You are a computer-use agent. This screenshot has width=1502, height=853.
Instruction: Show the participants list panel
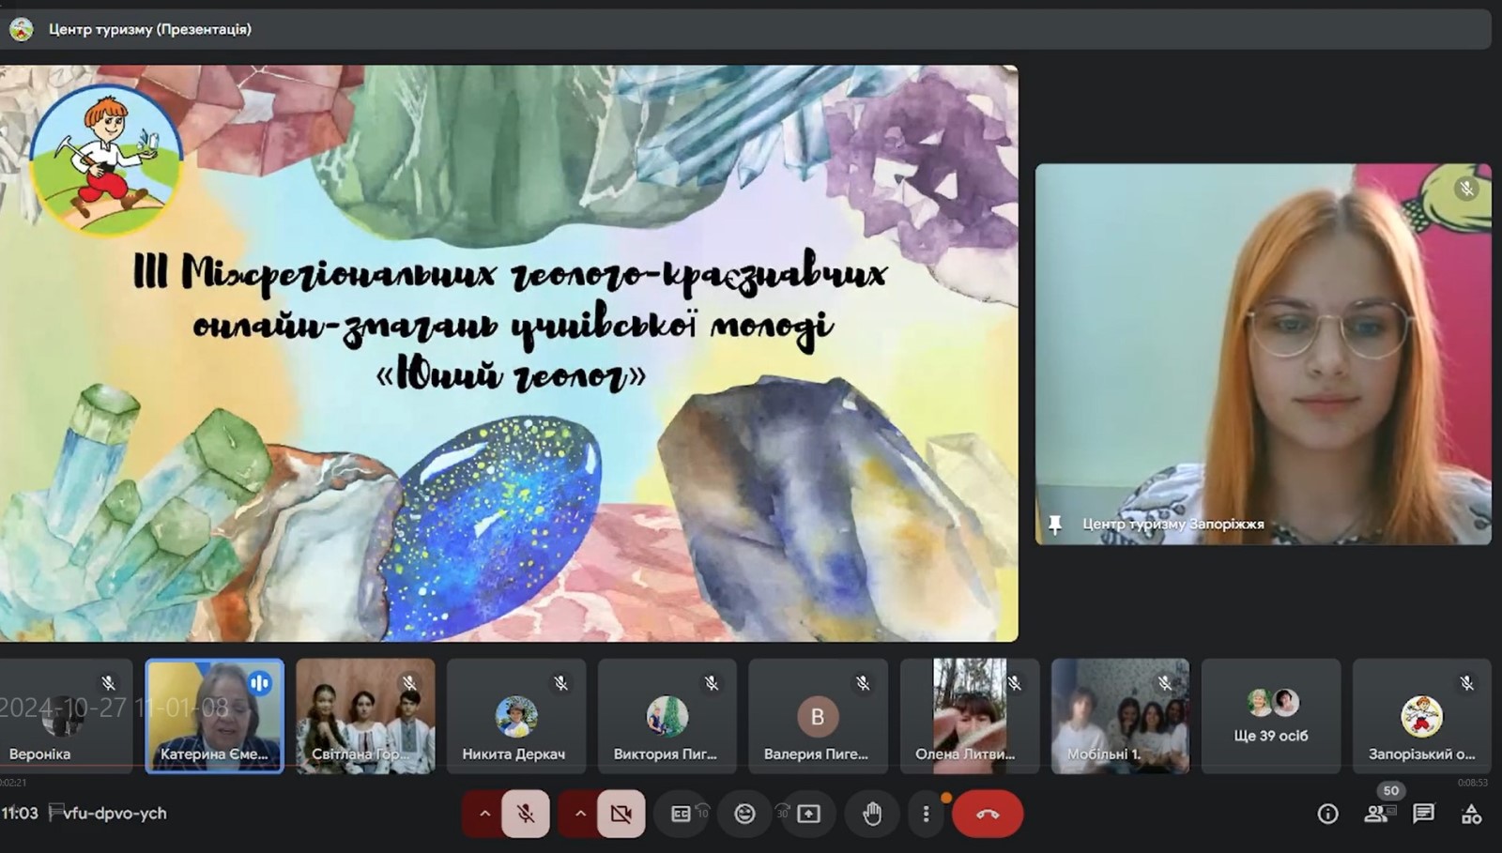(1376, 814)
